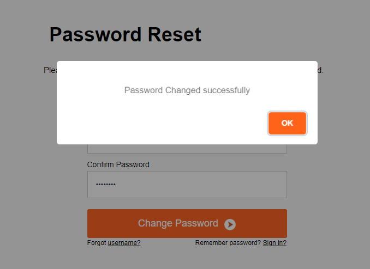
Task: Click the Confirm Password label
Action: (118, 164)
